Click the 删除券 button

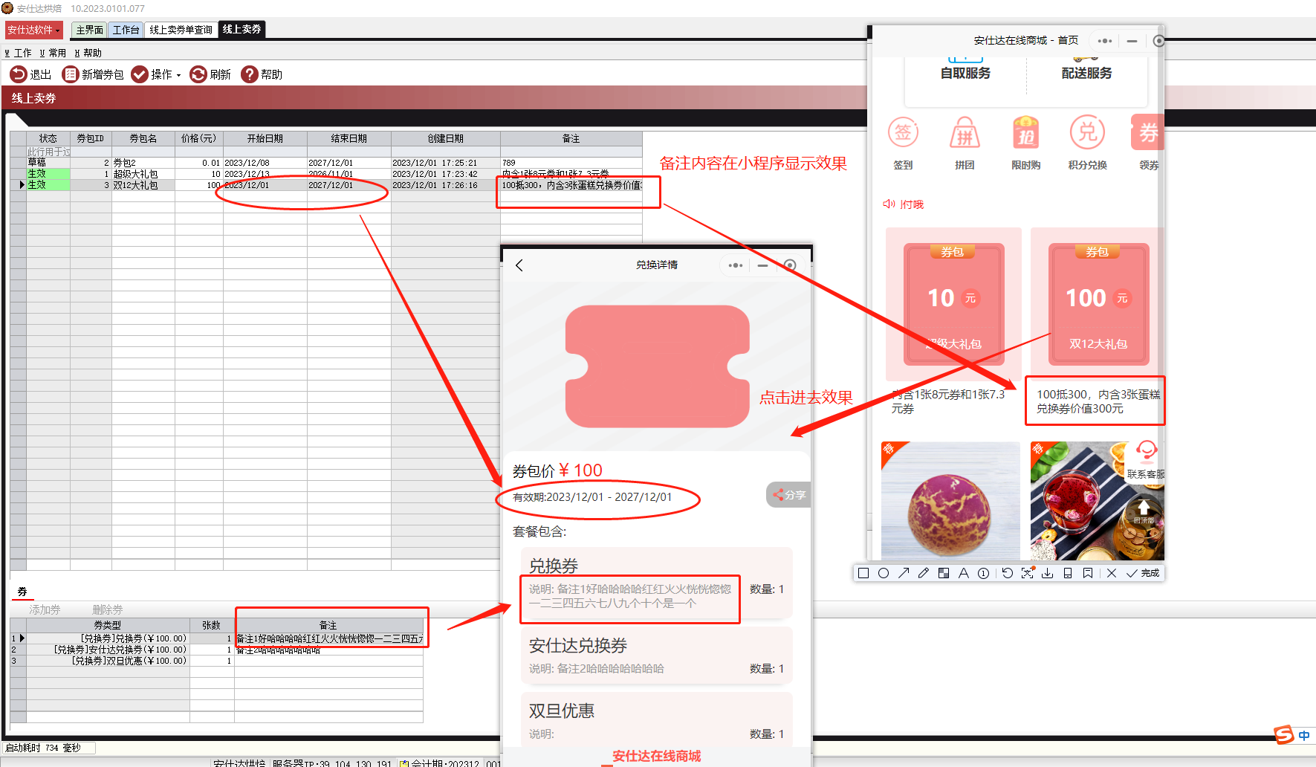[108, 609]
